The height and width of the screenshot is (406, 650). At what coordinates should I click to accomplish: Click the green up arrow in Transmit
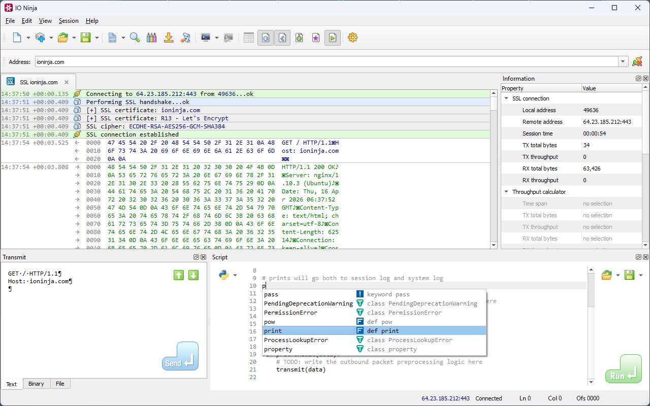[x=179, y=275]
